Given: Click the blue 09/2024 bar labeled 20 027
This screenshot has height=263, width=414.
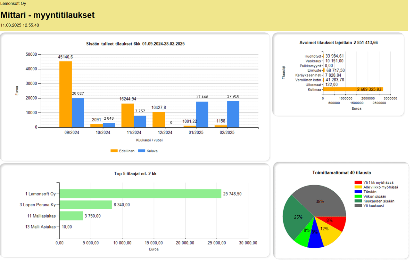Looking at the screenshot, I should pyautogui.click(x=78, y=113).
